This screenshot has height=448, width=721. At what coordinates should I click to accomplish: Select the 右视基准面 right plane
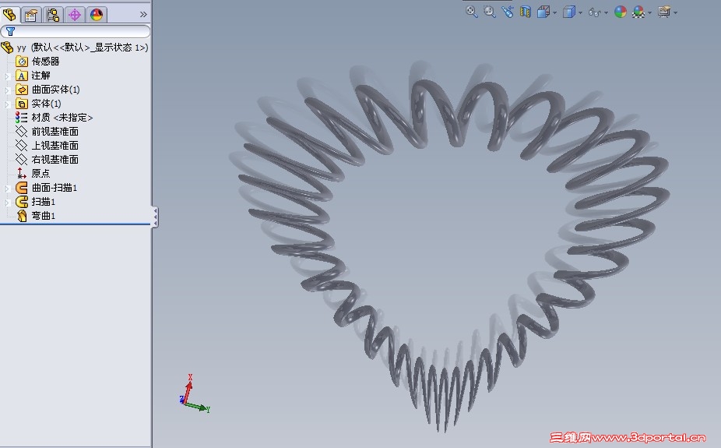[x=55, y=160]
